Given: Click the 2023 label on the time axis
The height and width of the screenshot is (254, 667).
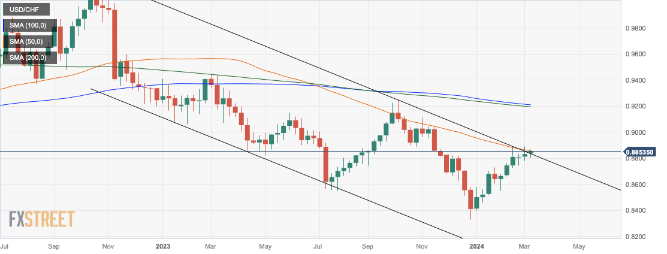Looking at the screenshot, I should [x=163, y=246].
